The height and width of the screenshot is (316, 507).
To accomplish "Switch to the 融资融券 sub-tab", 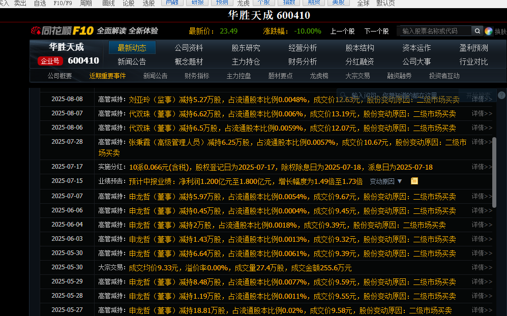I will coord(399,76).
